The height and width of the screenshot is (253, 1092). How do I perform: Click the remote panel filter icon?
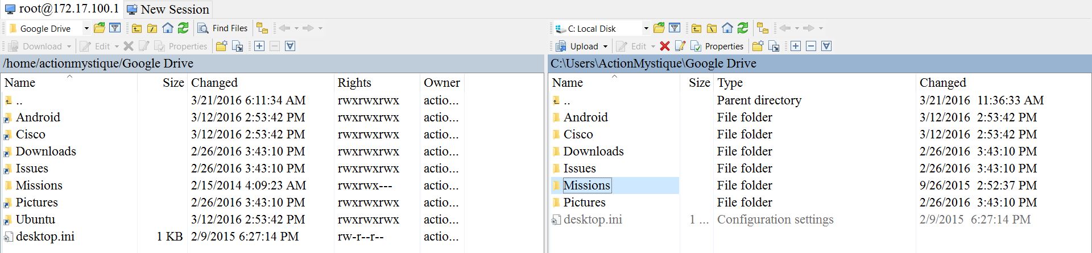click(x=114, y=28)
